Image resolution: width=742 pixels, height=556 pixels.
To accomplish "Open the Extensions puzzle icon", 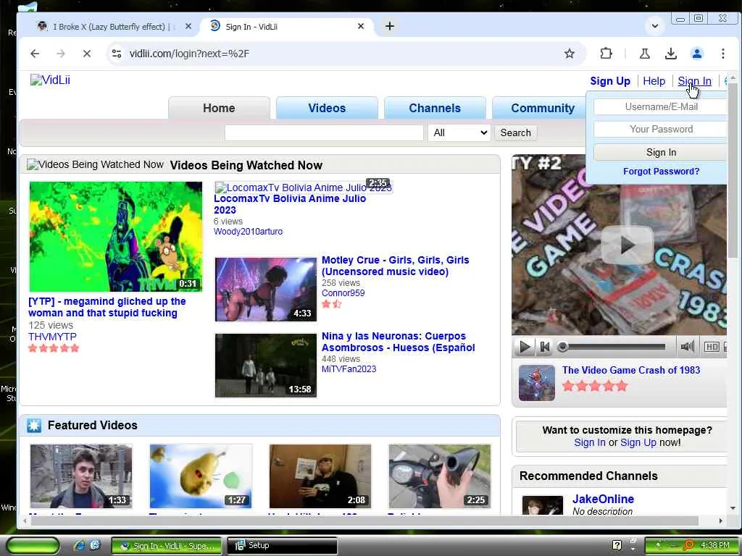I will (x=606, y=54).
